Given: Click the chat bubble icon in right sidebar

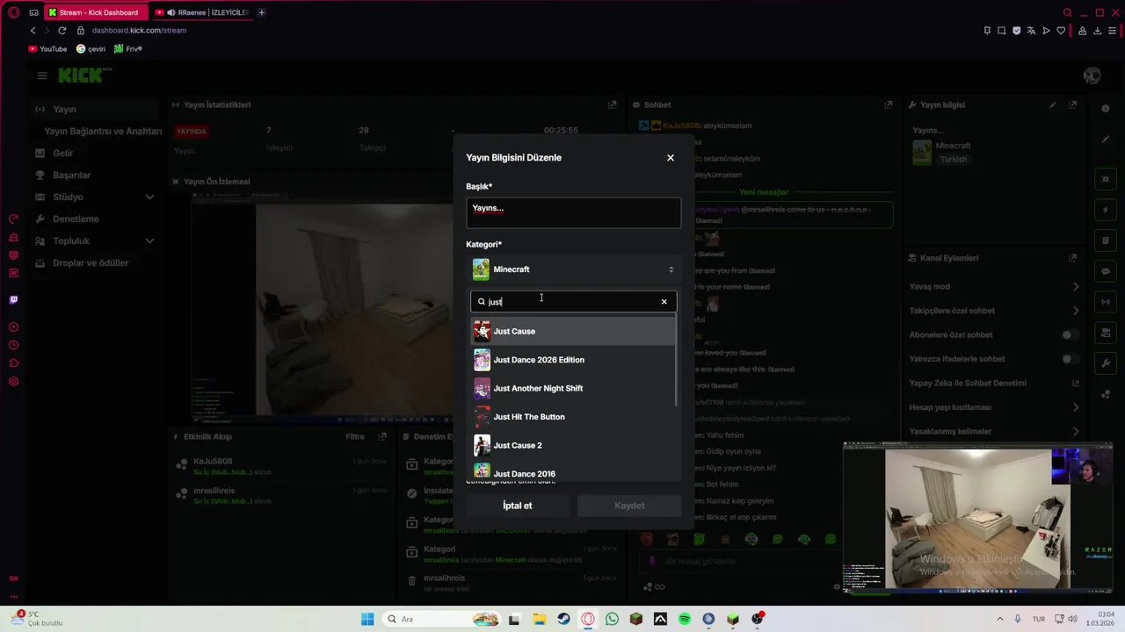Looking at the screenshot, I should click(x=1106, y=271).
